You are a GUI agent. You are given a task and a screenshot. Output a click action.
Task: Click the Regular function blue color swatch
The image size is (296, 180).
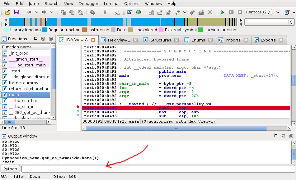pos(45,30)
